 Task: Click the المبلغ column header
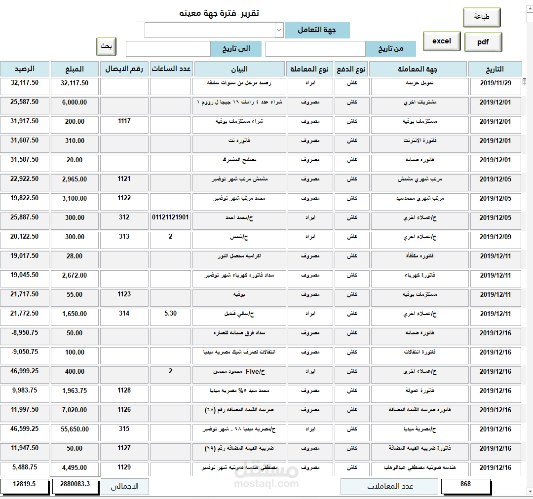click(x=75, y=69)
